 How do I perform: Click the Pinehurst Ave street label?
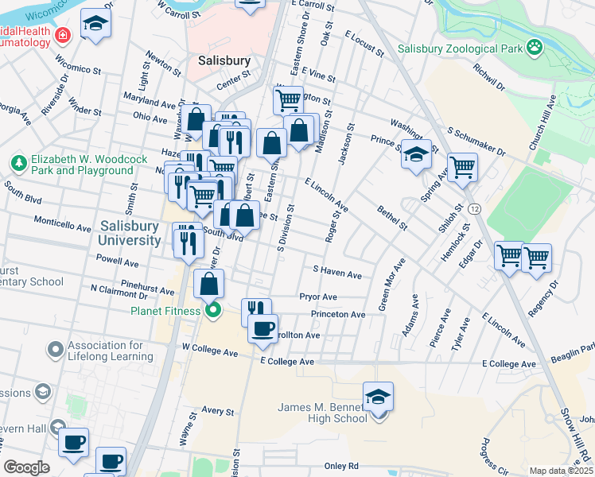(148, 288)
